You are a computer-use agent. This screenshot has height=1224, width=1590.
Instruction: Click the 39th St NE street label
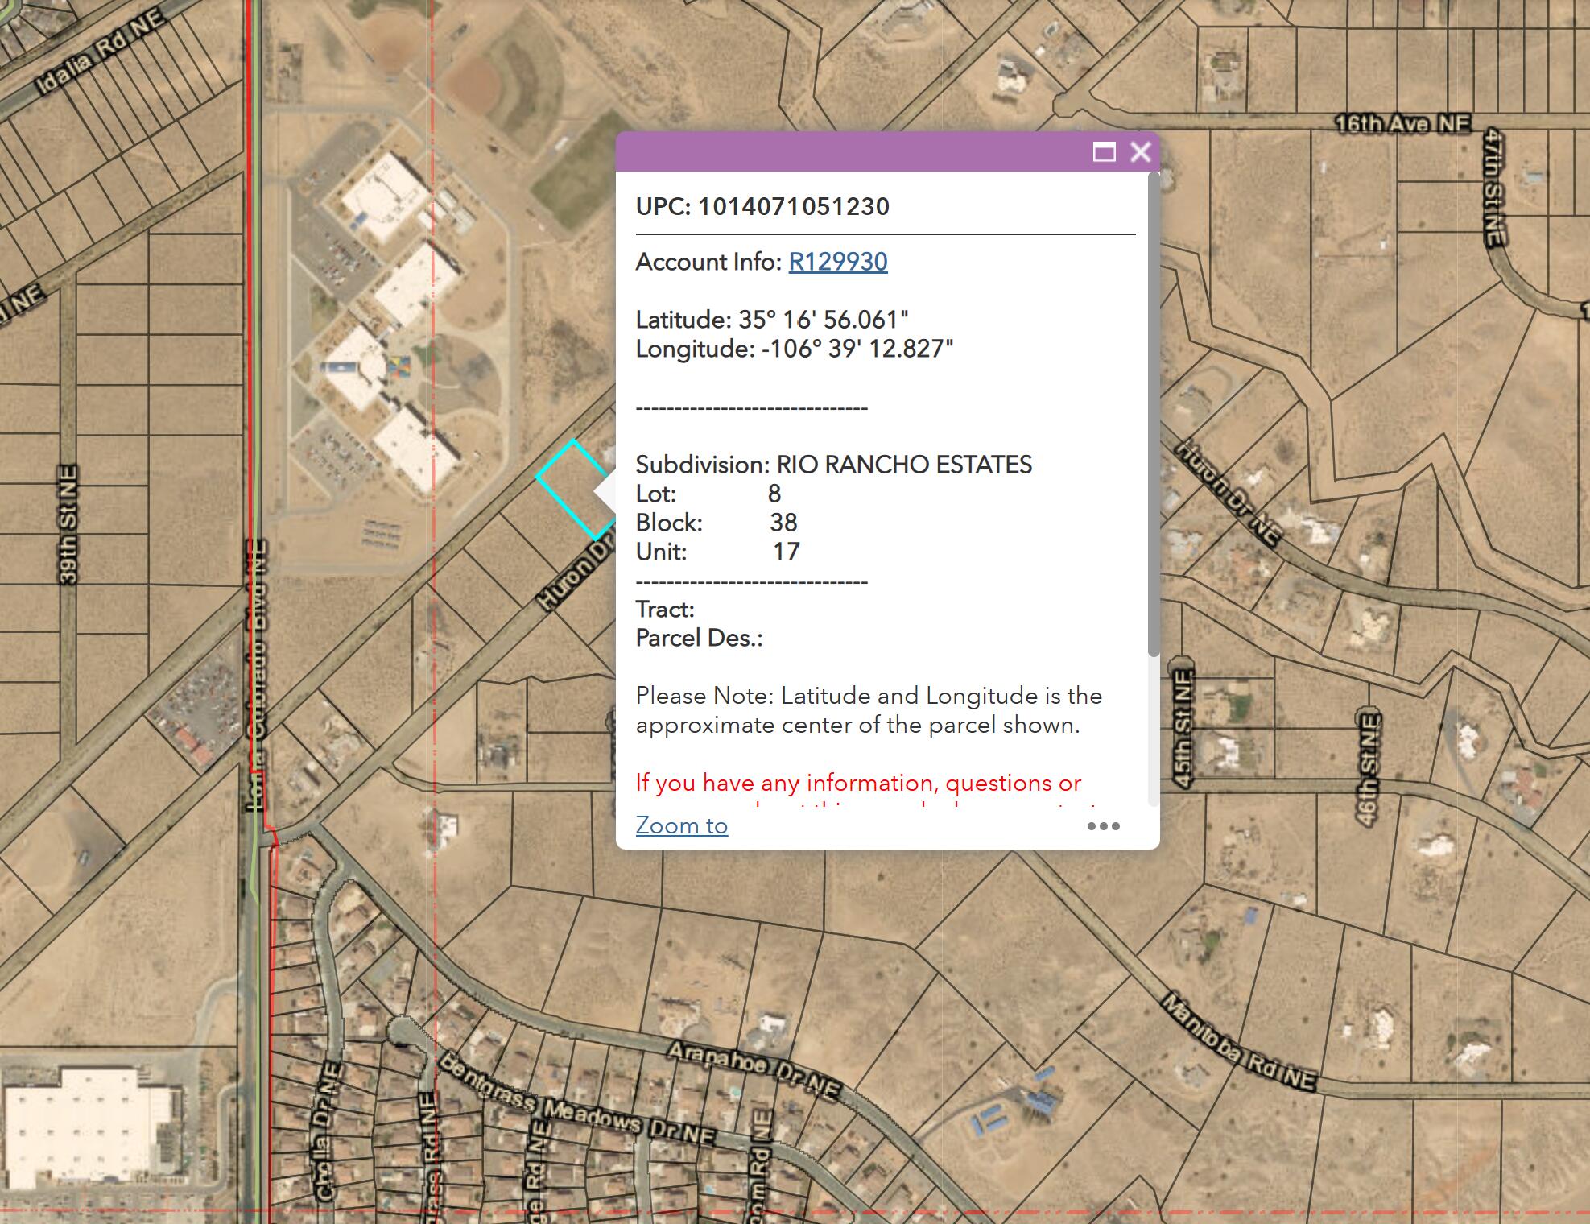pos(68,524)
